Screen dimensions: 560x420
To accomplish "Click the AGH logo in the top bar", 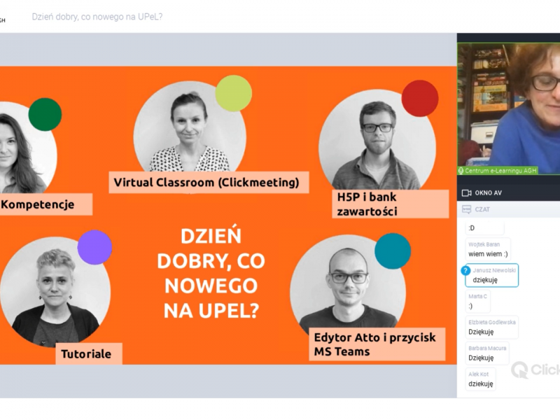I will click(6, 17).
